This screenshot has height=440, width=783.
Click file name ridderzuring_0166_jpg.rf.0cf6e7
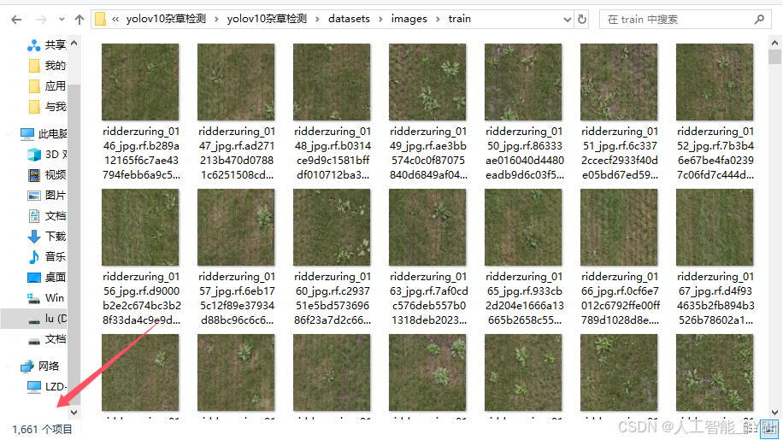(x=620, y=298)
